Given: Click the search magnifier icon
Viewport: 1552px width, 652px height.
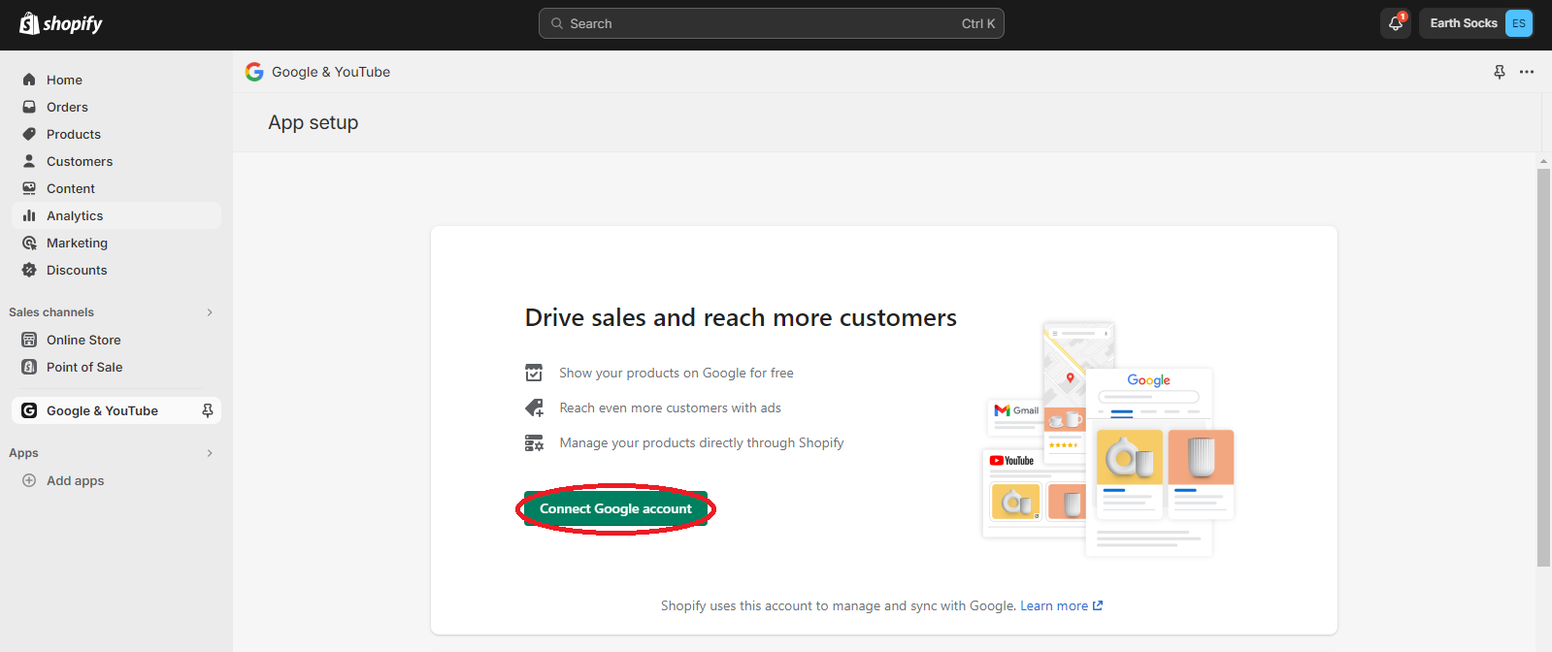Looking at the screenshot, I should [x=557, y=23].
